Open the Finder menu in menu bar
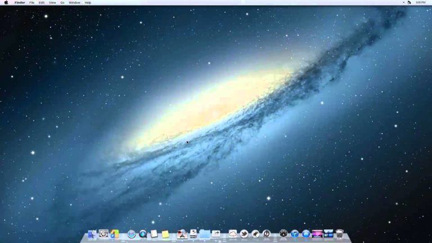432x243 pixels. pos(20,2)
